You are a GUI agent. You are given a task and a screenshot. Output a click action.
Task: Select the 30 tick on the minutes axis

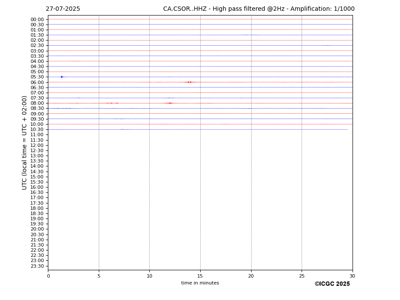click(x=352, y=276)
